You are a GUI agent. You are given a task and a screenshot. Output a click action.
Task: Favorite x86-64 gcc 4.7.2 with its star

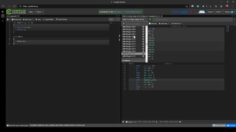[143, 44]
